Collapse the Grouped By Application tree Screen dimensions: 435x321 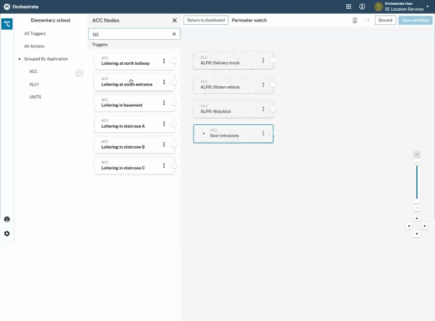click(20, 59)
